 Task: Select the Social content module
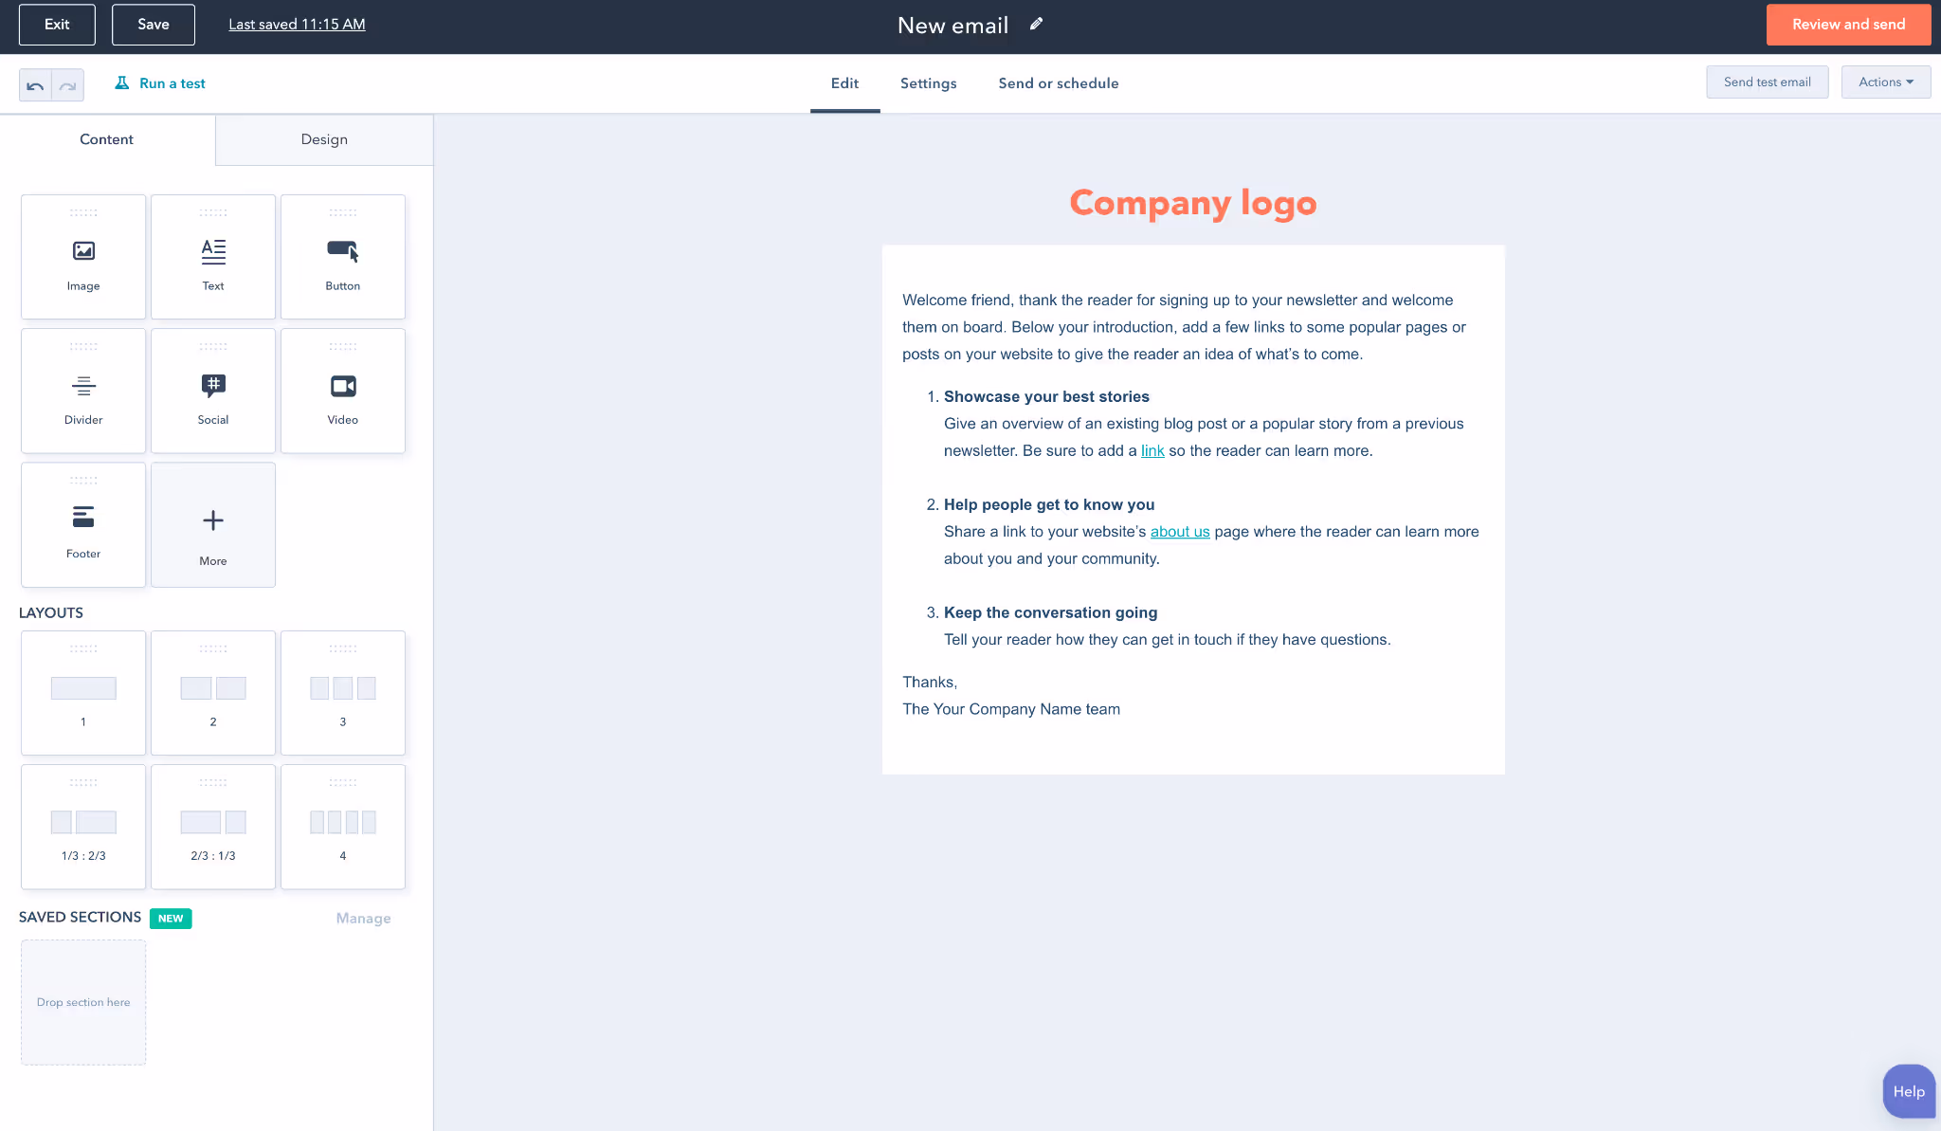pos(213,391)
